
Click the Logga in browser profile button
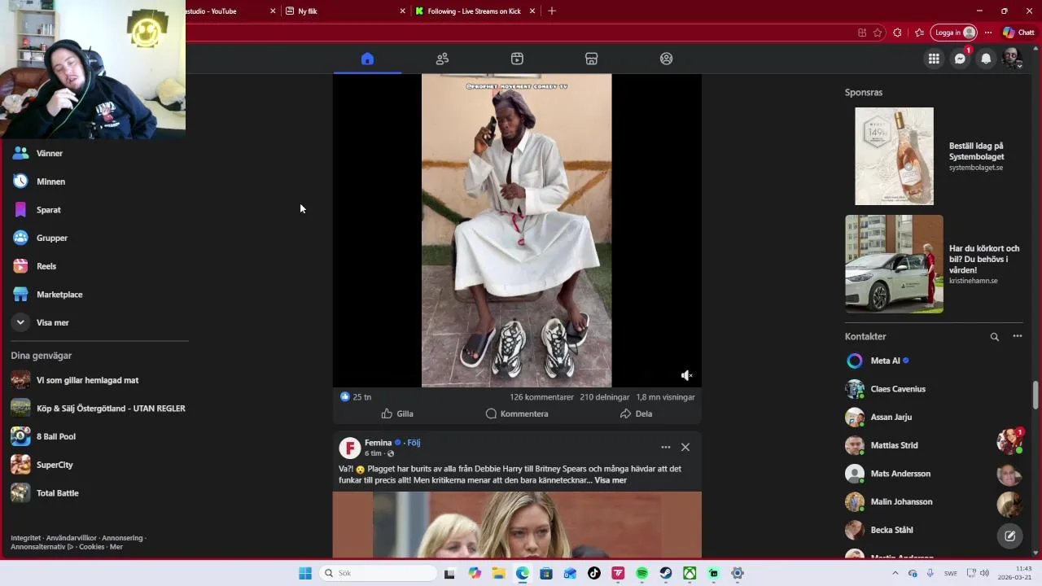pyautogui.click(x=953, y=33)
